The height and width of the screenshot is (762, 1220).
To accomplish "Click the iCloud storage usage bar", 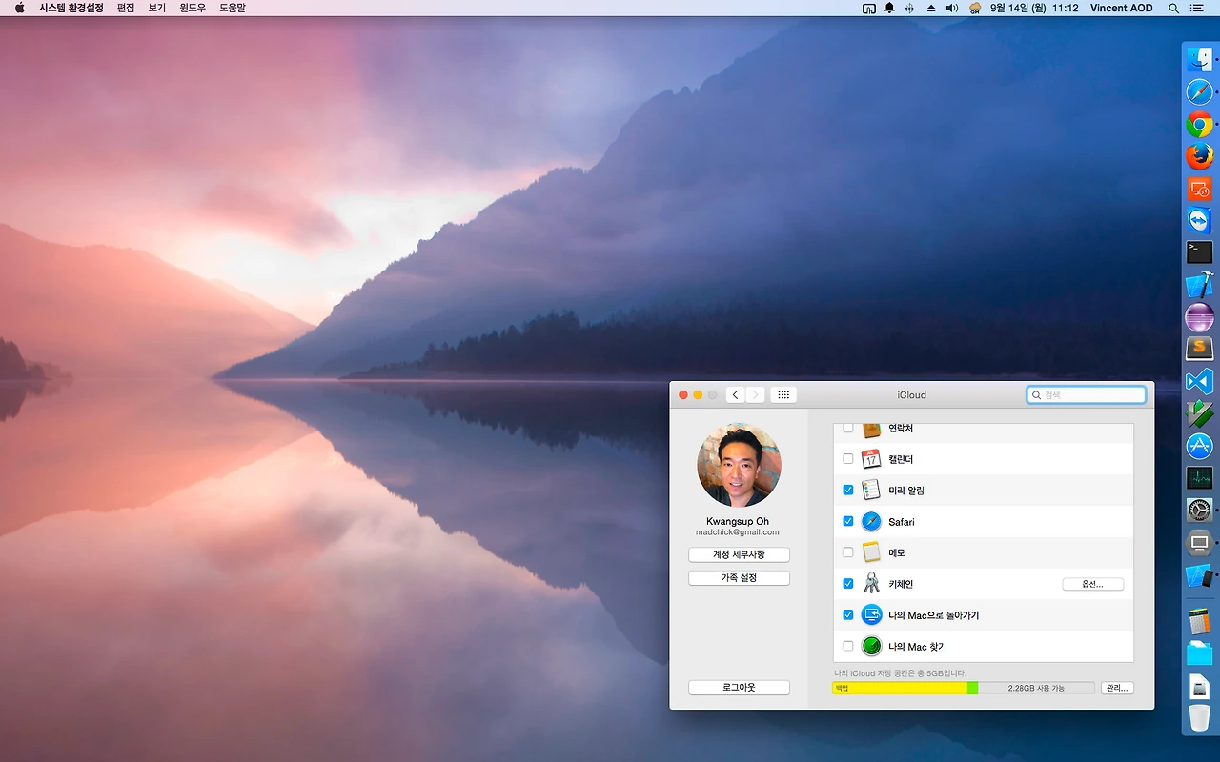I will [x=963, y=688].
